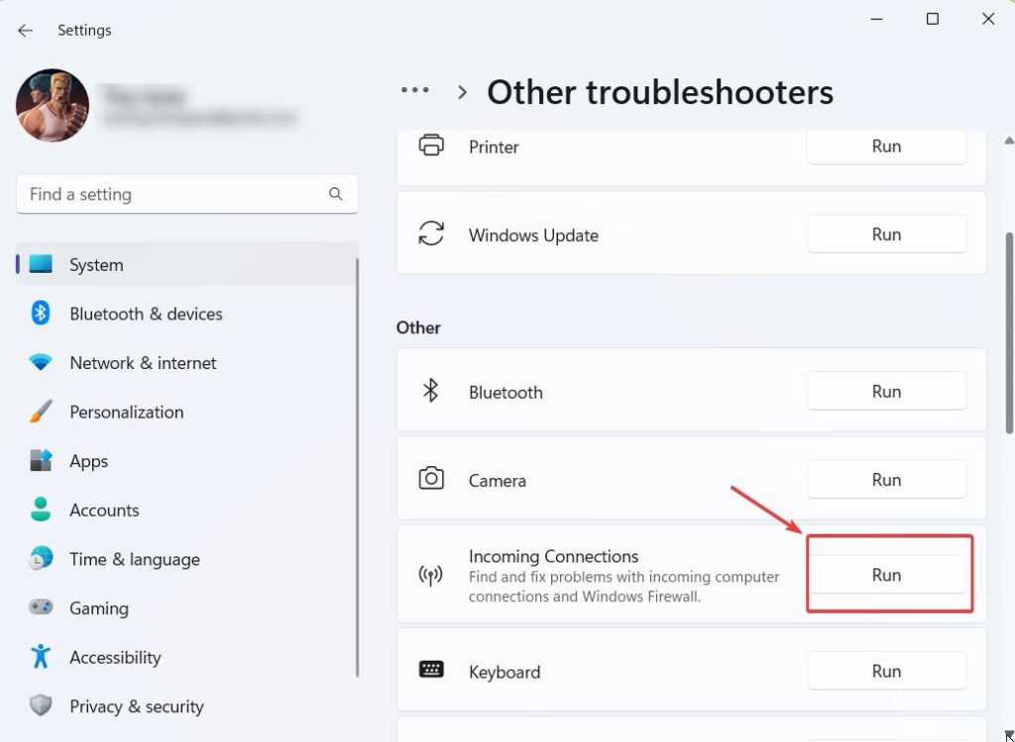Open Apps settings category
Viewport: 1015px width, 742px height.
tap(187, 460)
